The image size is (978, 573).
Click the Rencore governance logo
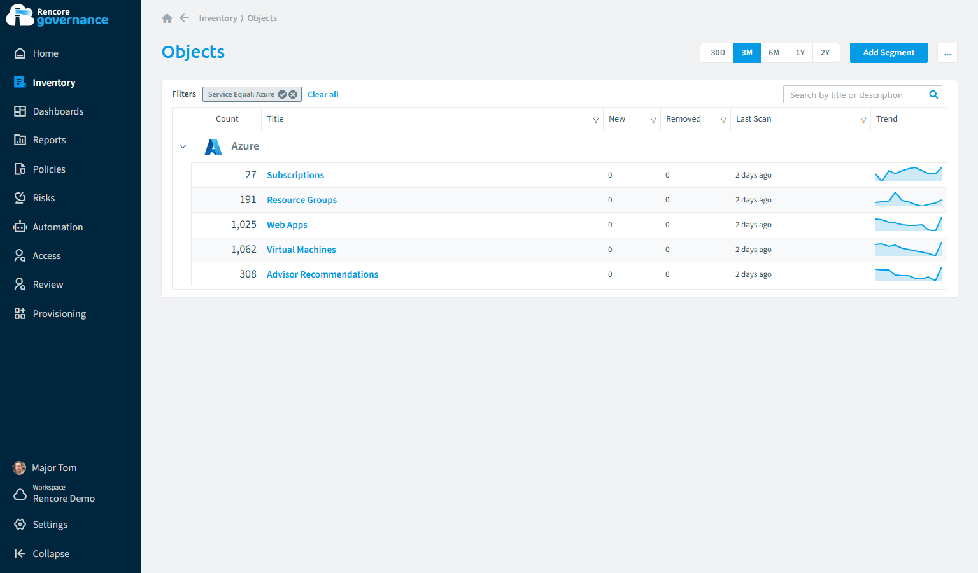coord(57,16)
